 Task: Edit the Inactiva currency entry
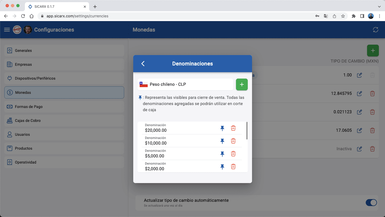359,149
